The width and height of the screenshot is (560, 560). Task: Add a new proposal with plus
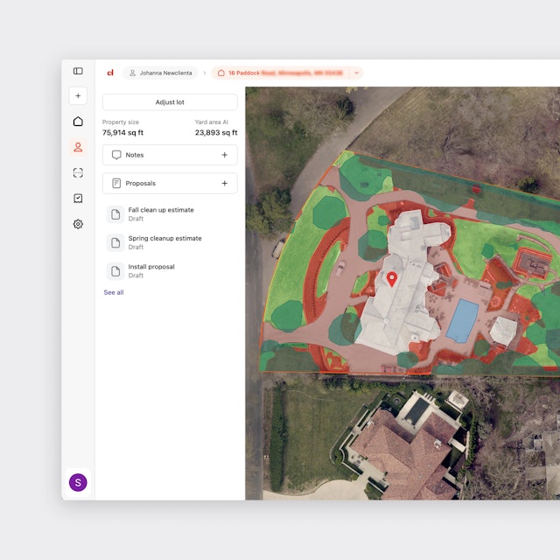pyautogui.click(x=224, y=184)
